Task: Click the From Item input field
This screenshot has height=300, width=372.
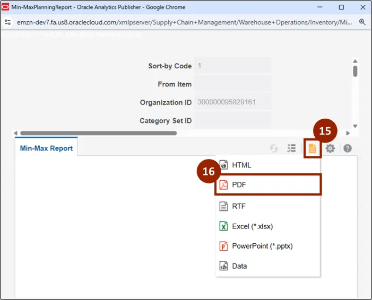Action: pos(233,84)
